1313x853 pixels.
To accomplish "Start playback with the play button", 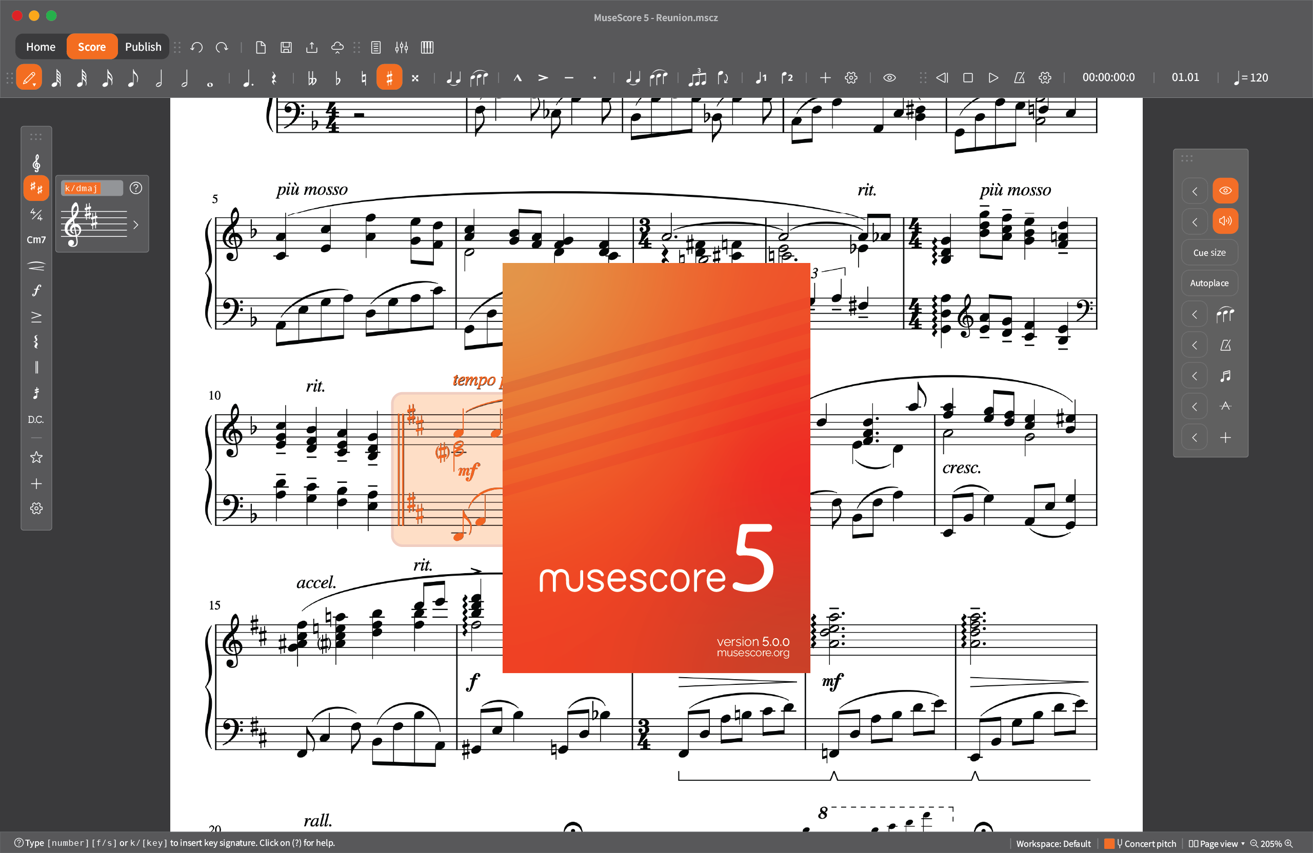I will point(993,78).
